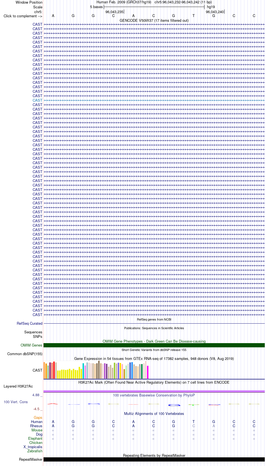Click the 'Human Feb. 2009 (GRCh37/hg19)' assembly text
The width and height of the screenshot is (265, 466).
point(124,2)
